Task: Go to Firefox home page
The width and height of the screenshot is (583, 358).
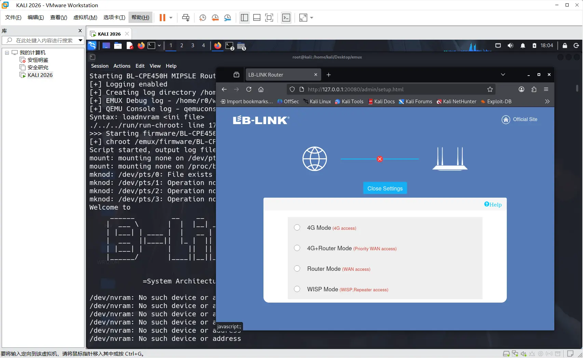Action: 261,89
